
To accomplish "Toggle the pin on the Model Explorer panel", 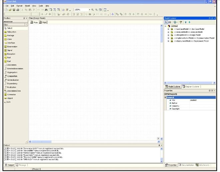I will [212, 18].
